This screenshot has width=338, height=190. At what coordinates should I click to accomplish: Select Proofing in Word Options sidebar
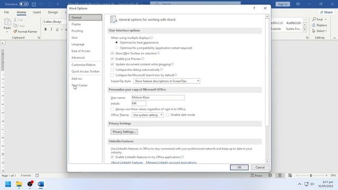pyautogui.click(x=86, y=31)
